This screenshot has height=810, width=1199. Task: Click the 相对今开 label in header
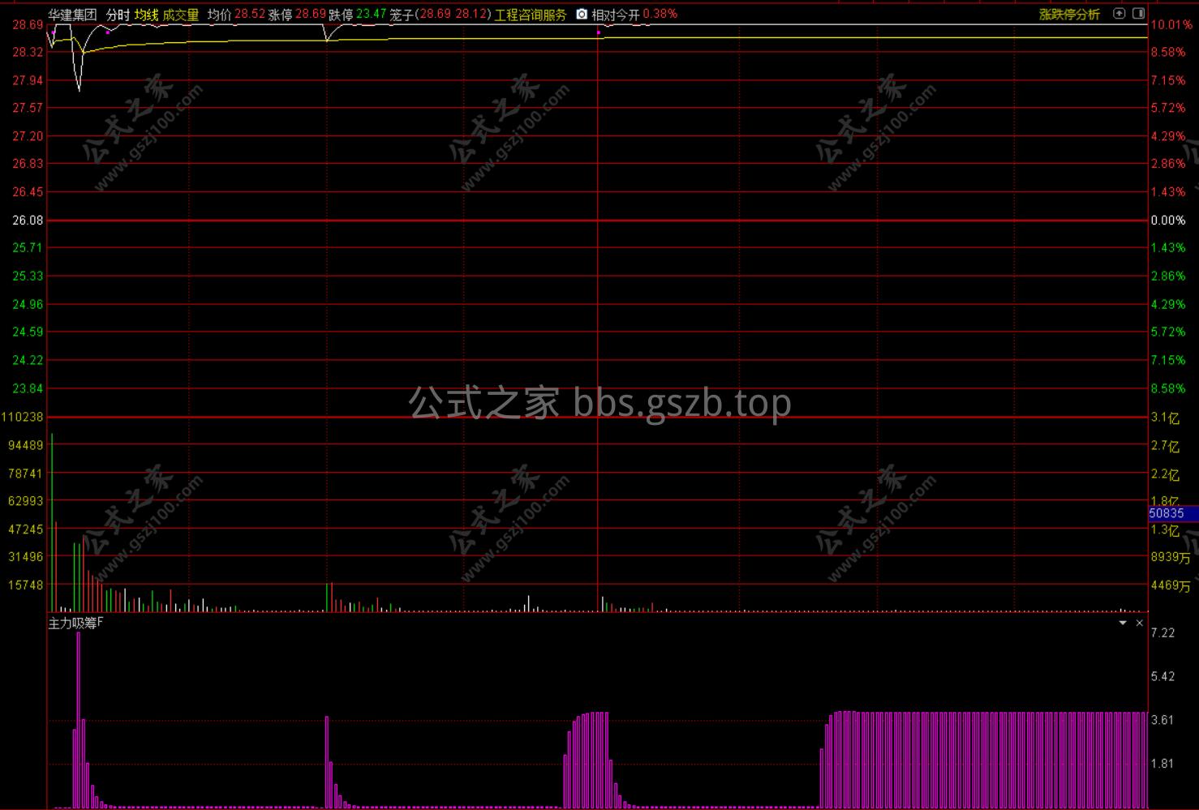[615, 15]
